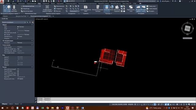
Task: Toggle grid display in status bar
Action: point(135,105)
